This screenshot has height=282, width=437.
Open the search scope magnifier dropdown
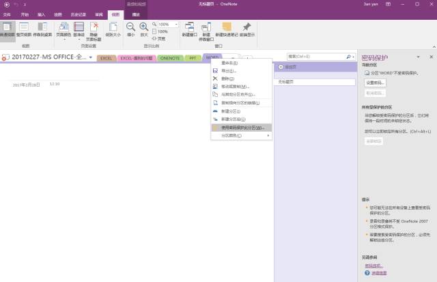point(350,57)
